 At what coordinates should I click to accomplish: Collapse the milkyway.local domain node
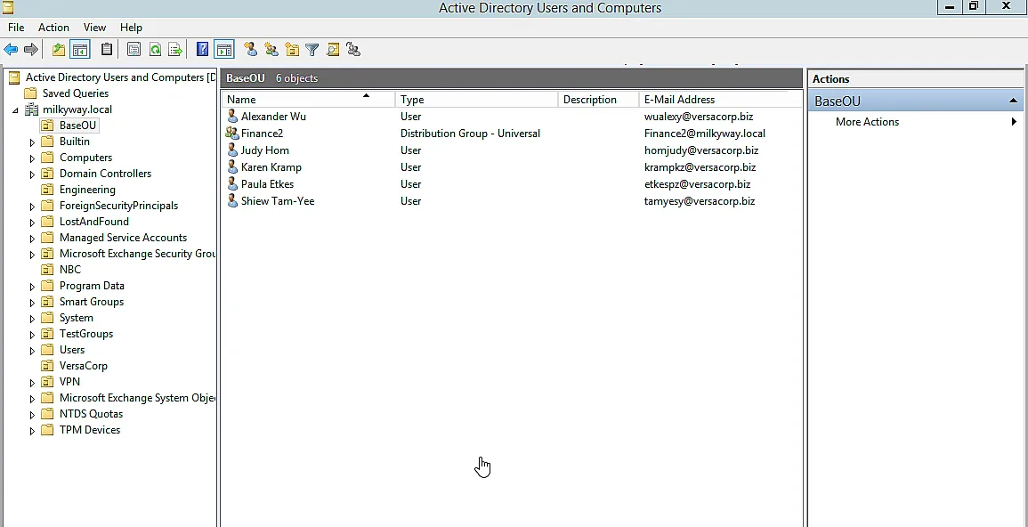(15, 110)
